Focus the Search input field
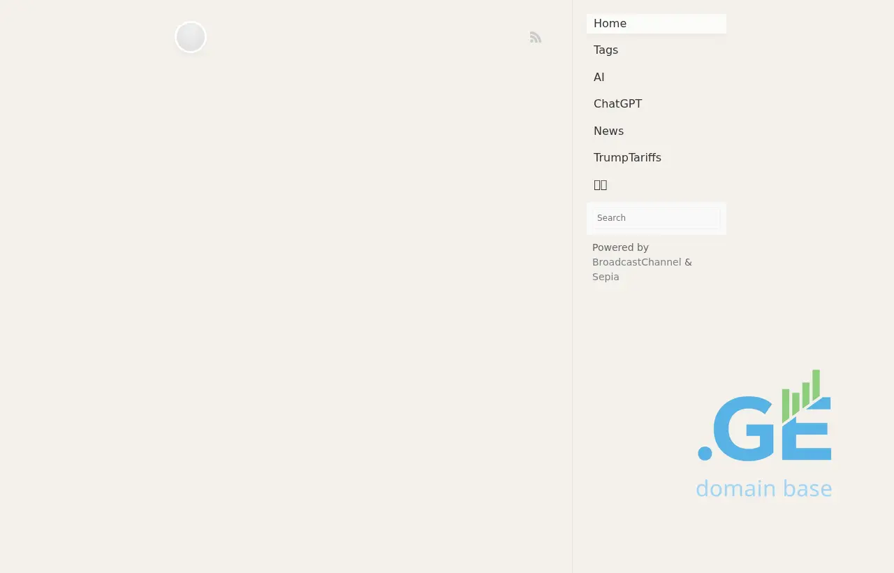This screenshot has height=573, width=894. coord(656,218)
